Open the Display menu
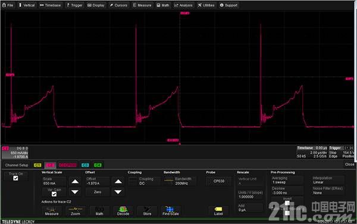357x224 pixels. pos(96,5)
